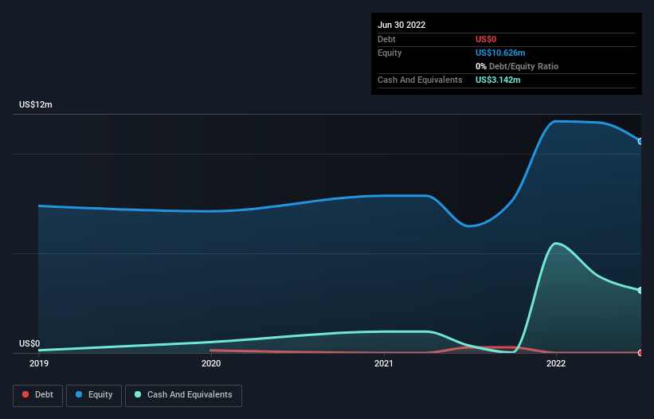The image size is (654, 419).
Task: Click Cash And Equivalents label in tooltip
Action: click(420, 80)
